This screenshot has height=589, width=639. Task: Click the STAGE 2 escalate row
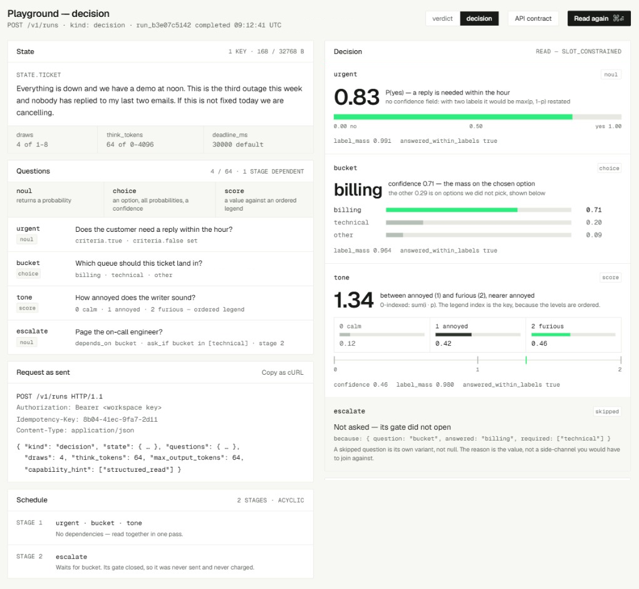[x=160, y=561]
